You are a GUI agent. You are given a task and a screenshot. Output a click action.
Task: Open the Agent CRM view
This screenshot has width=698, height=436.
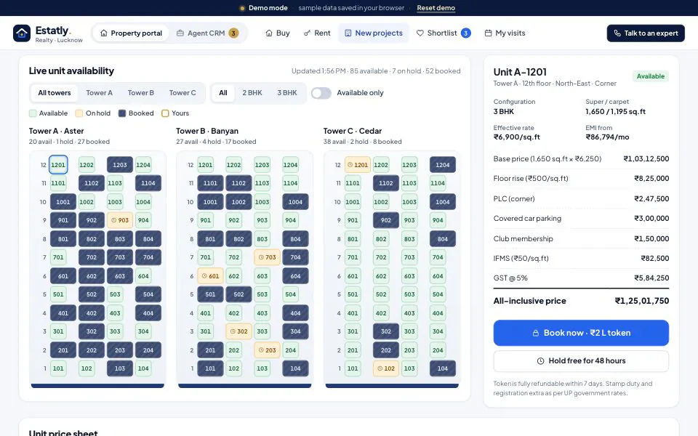pyautogui.click(x=207, y=33)
